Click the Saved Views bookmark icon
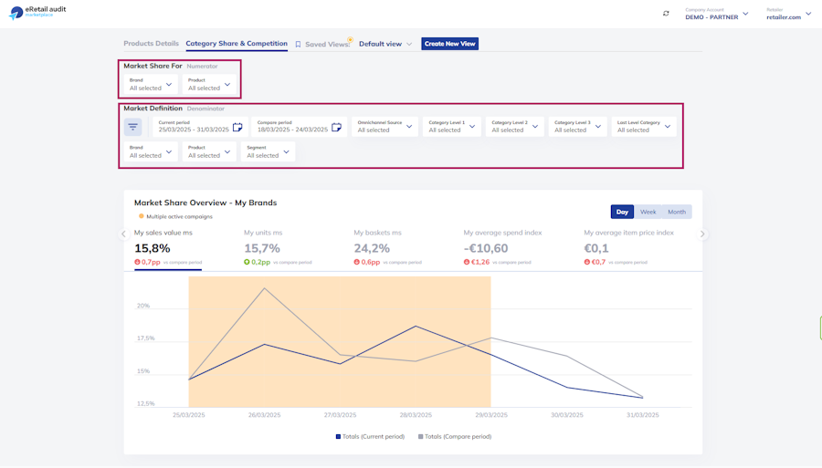 click(x=298, y=45)
